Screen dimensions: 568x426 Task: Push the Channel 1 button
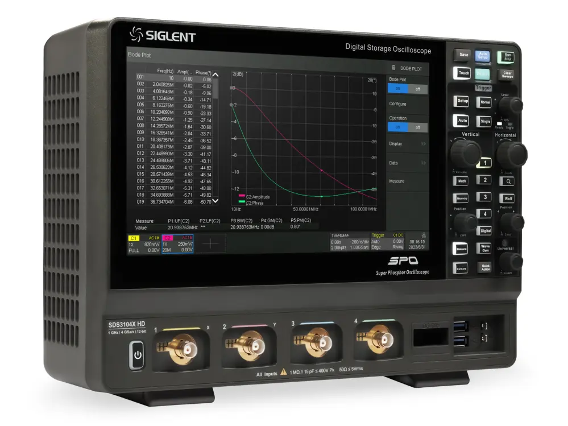(x=485, y=163)
